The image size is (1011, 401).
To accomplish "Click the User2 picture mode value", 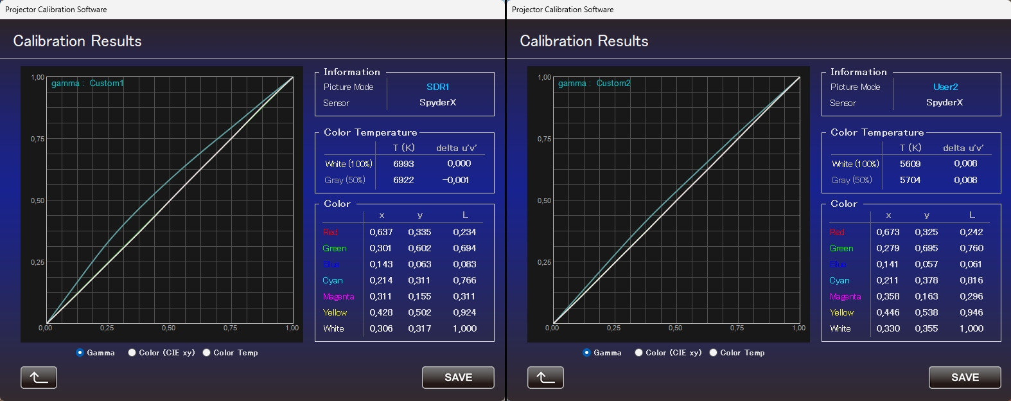I will (945, 87).
